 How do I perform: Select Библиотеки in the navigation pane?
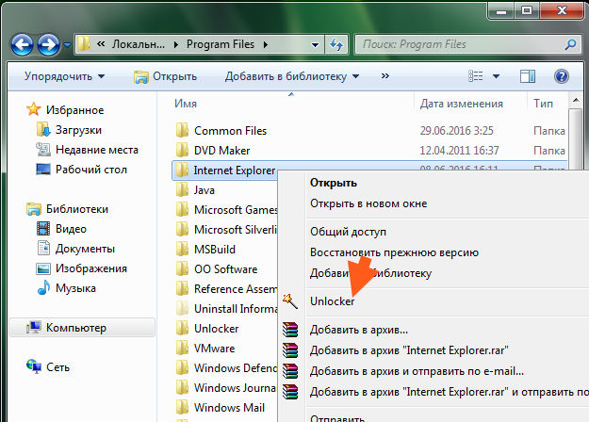pos(77,209)
